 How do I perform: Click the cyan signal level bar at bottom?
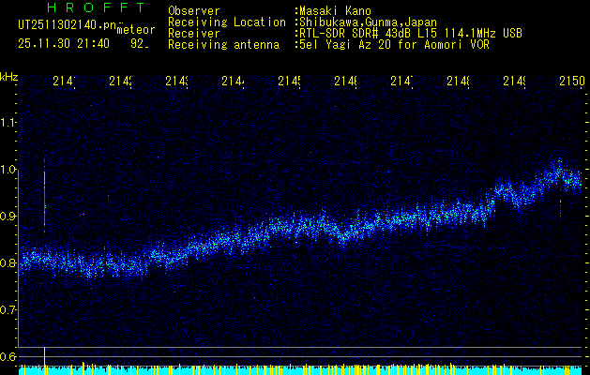coord(295,370)
